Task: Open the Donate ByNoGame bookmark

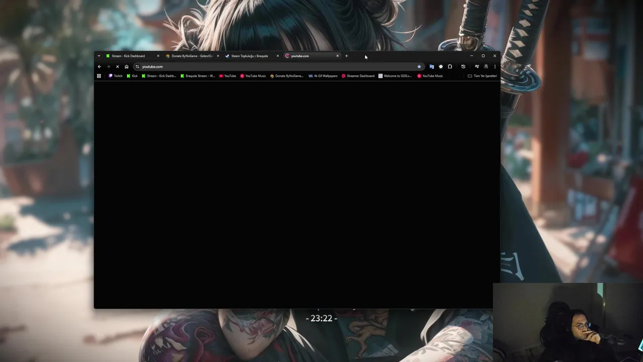Action: coord(287,76)
